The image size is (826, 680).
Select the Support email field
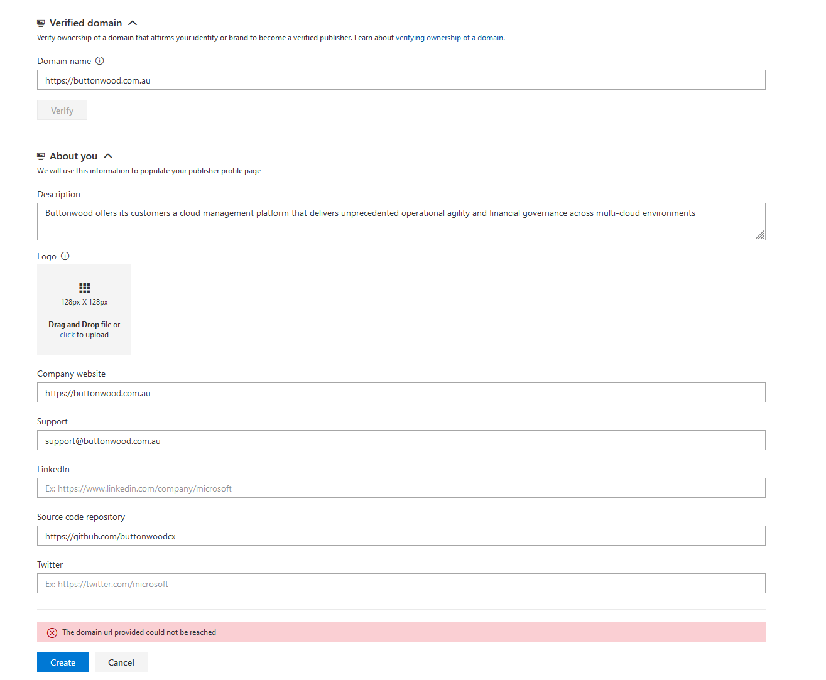click(401, 440)
